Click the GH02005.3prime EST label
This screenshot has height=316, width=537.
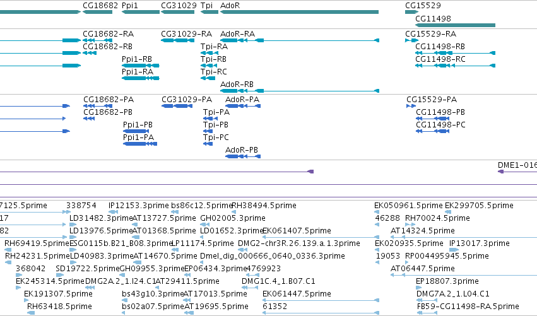tap(233, 218)
